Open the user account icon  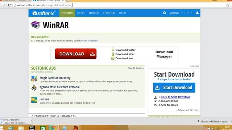pos(197,13)
